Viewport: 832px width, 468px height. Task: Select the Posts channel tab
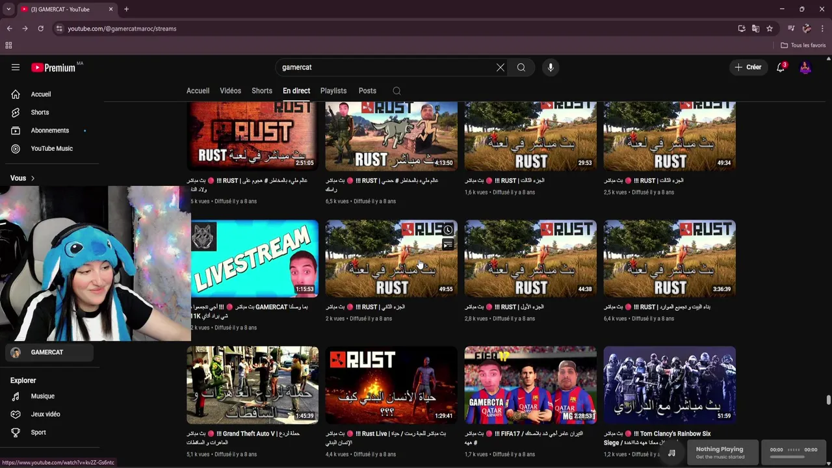tap(367, 91)
